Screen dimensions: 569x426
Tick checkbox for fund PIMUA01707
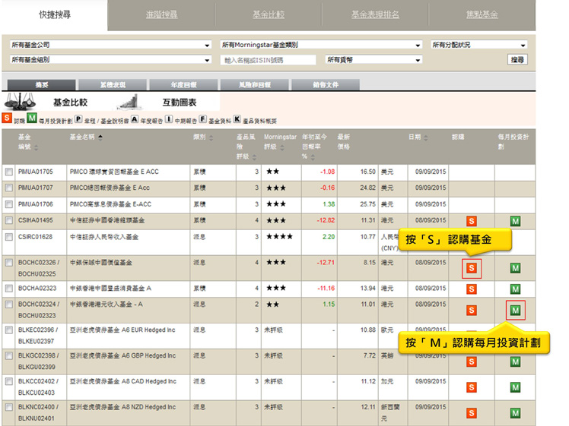click(x=8, y=188)
